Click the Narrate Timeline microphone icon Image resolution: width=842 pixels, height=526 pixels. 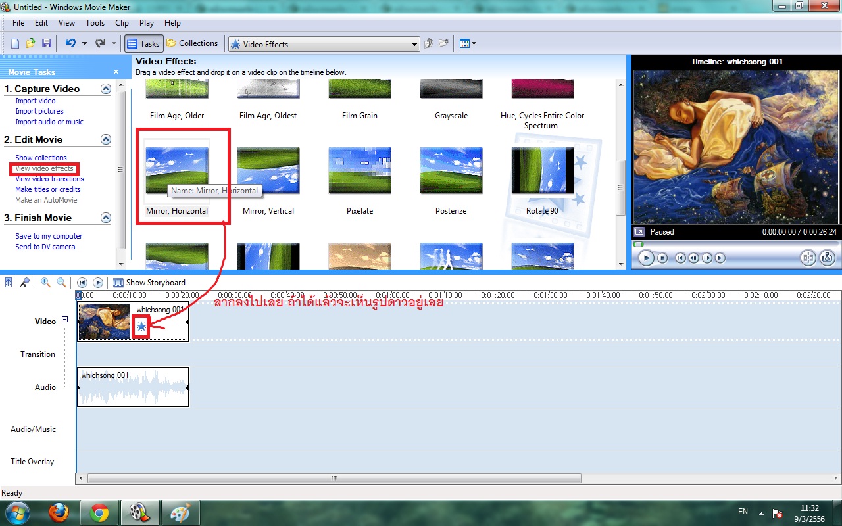24,283
